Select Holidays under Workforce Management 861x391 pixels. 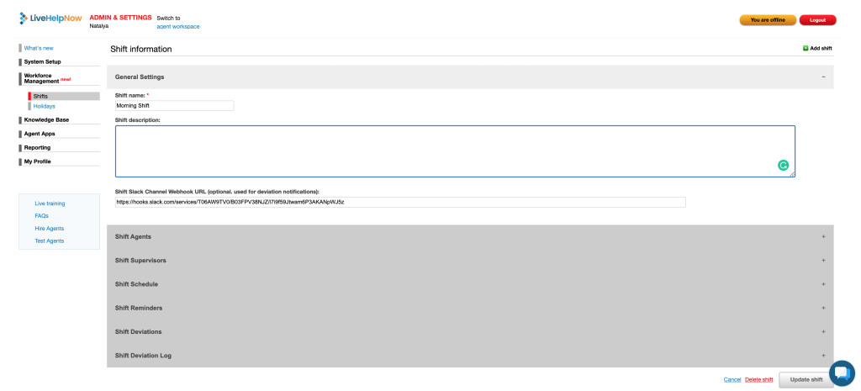[x=44, y=106]
